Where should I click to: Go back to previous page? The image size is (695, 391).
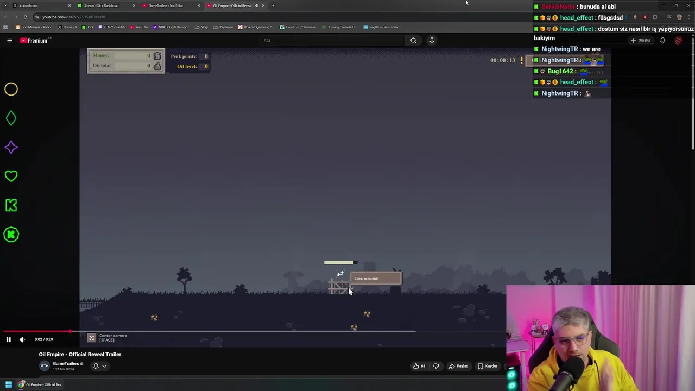(x=6, y=17)
